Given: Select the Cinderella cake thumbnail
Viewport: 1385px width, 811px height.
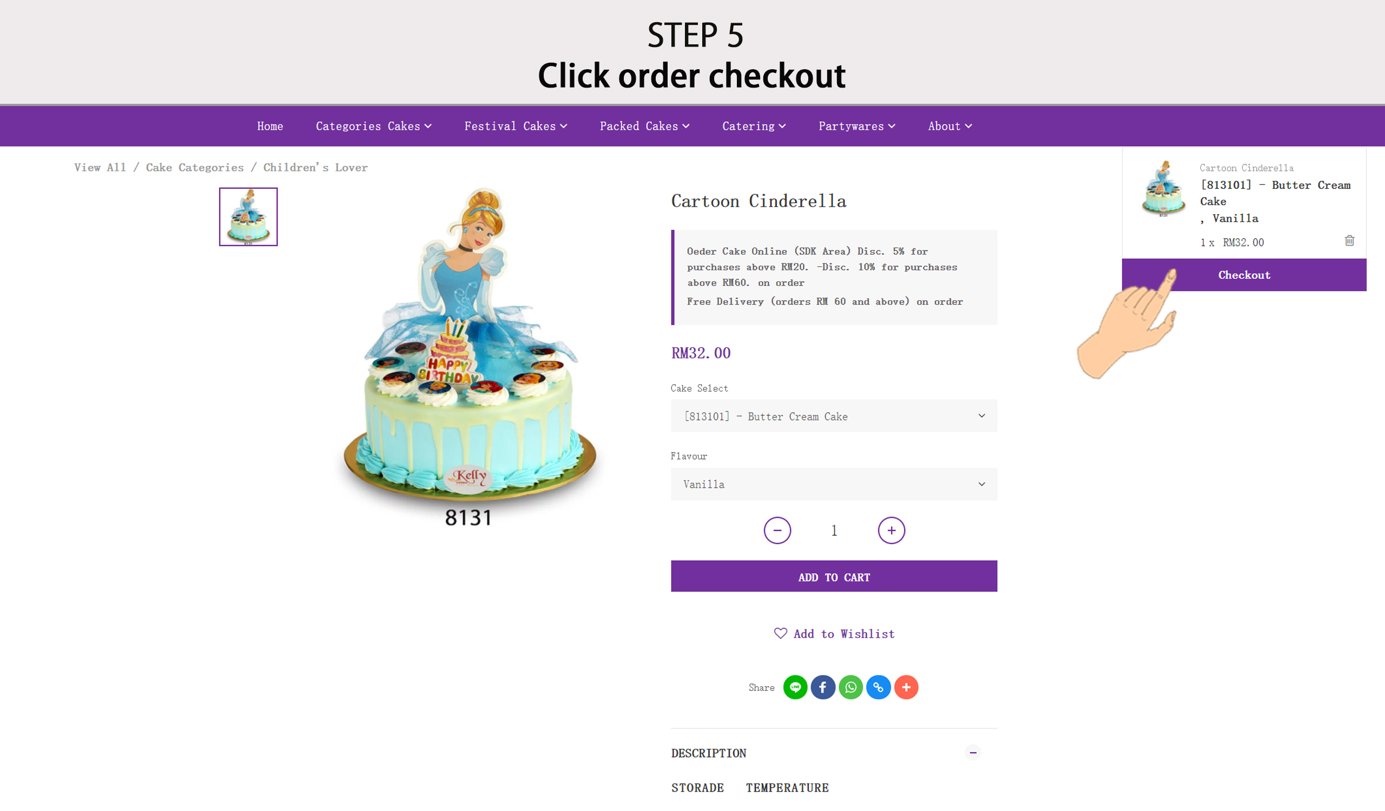Looking at the screenshot, I should click(x=248, y=217).
